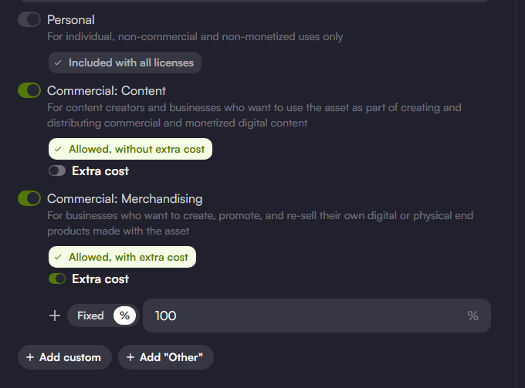The height and width of the screenshot is (388, 525).
Task: Click the Add "Other" button
Action: 166,357
